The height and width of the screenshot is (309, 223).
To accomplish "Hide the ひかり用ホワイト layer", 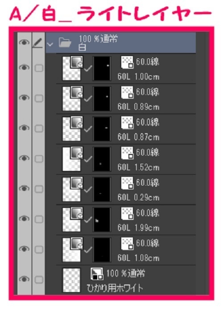I will [24, 279].
